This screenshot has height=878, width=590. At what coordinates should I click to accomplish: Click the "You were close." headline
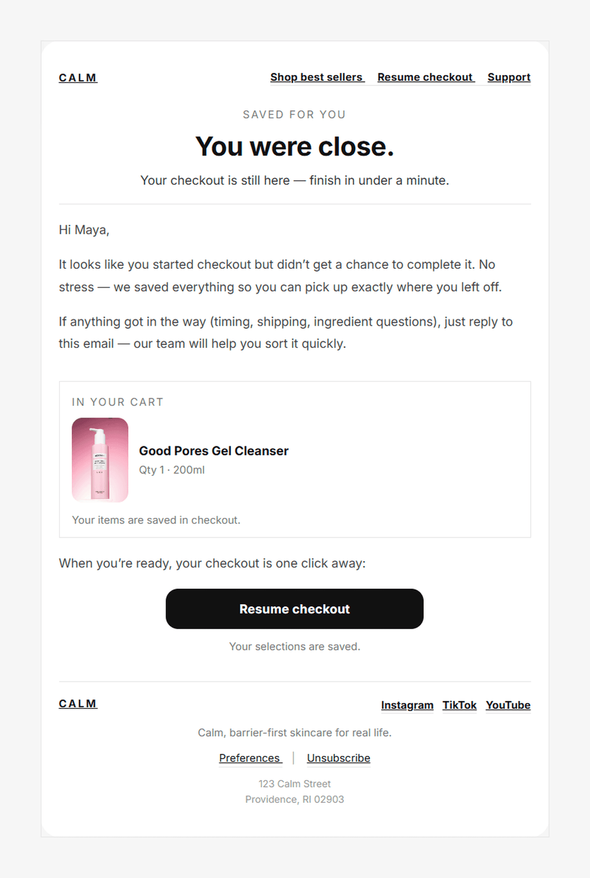[x=295, y=146]
